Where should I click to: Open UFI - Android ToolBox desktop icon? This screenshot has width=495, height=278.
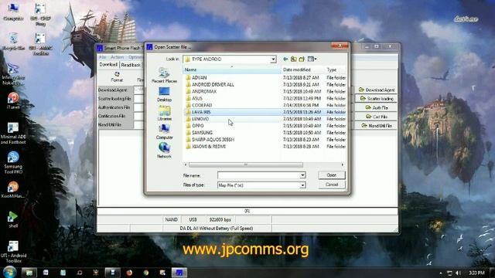pos(13,252)
